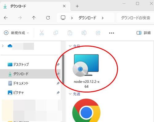
Task: Open a new tab with plus button
Action: coord(77,6)
